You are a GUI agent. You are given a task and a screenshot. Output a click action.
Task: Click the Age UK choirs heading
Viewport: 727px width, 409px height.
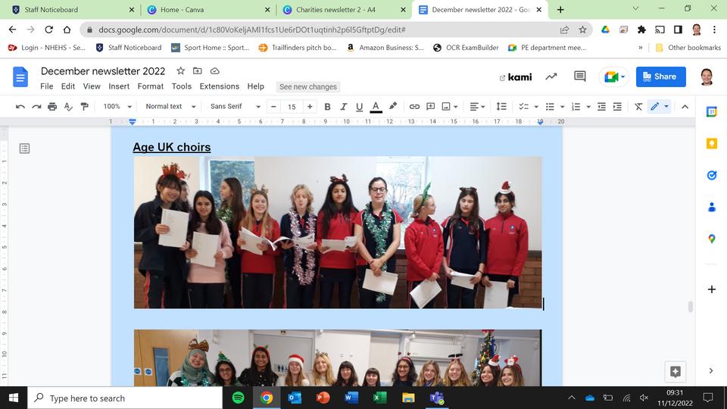(x=172, y=147)
